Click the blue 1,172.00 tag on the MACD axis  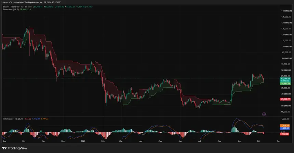[285, 128]
